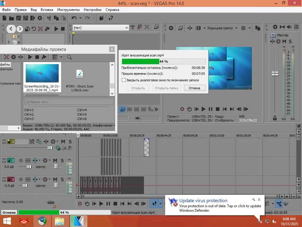The height and width of the screenshot is (227, 302).
Task: Pause playback under video preview
Action: (211, 109)
